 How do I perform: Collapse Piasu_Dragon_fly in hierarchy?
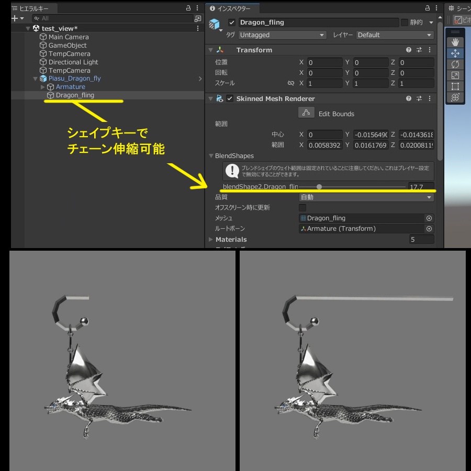pyautogui.click(x=35, y=78)
